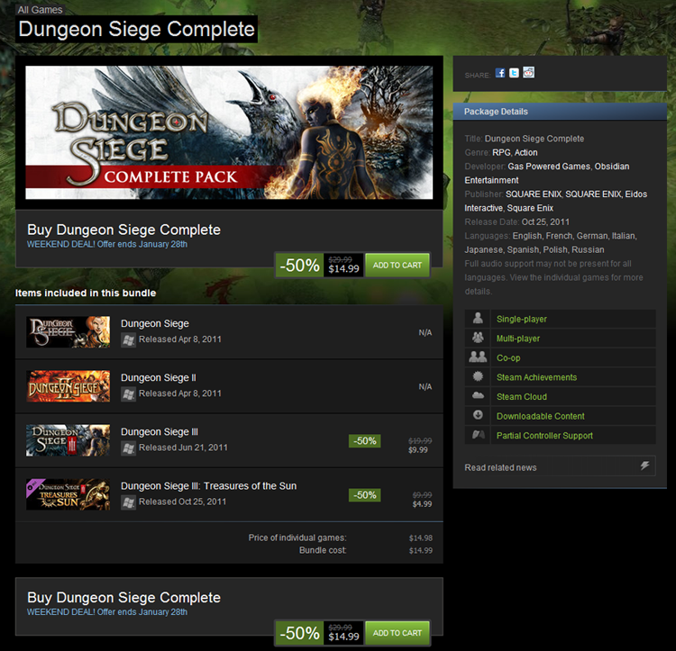The height and width of the screenshot is (651, 676).
Task: Add bundle to cart using top button
Action: tap(397, 266)
